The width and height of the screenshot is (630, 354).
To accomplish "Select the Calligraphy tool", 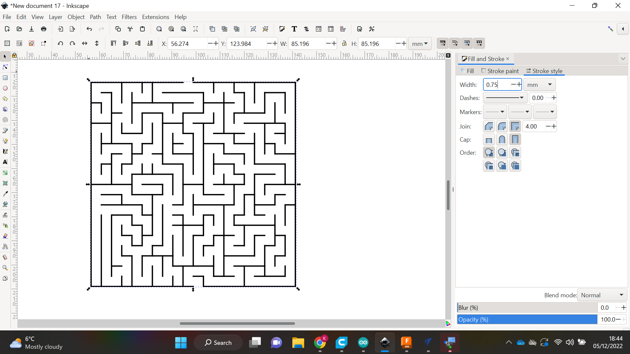I will pyautogui.click(x=5, y=151).
